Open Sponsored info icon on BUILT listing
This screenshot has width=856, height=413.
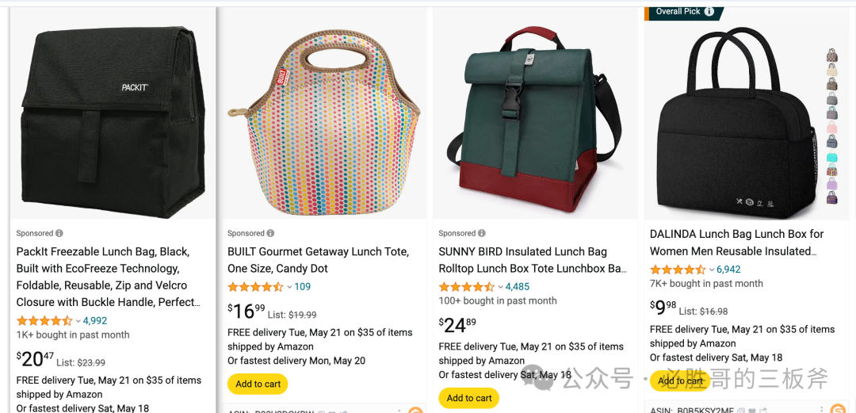tap(270, 233)
